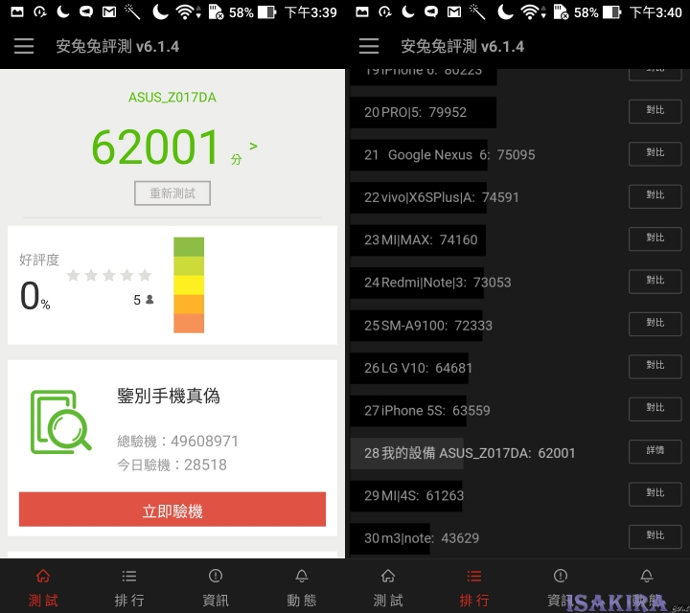Compare with Google Nexus 6 via 對比
Image resolution: width=690 pixels, height=613 pixels.
point(655,154)
